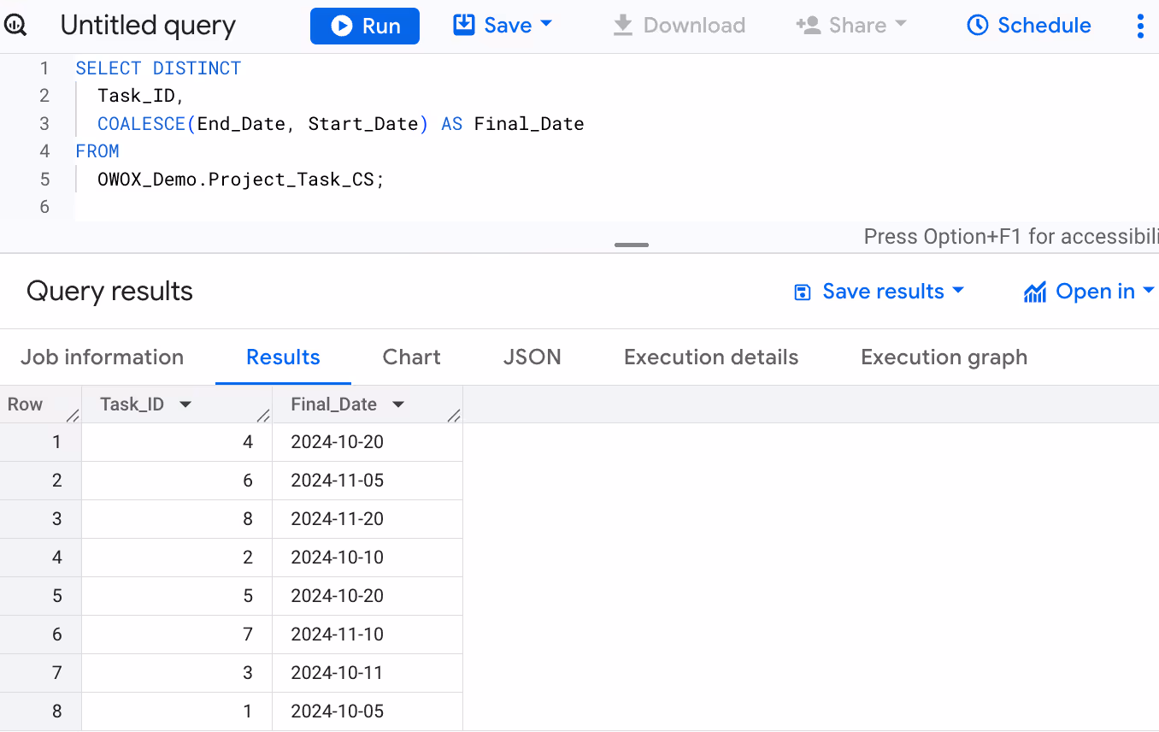Click the Open in button label
The image size is (1159, 732).
click(1095, 292)
